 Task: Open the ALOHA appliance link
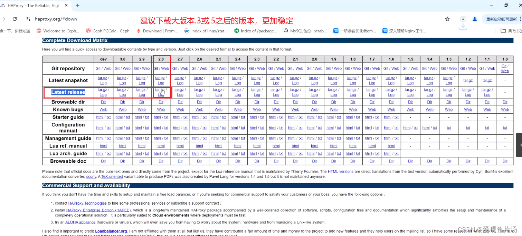80,222
